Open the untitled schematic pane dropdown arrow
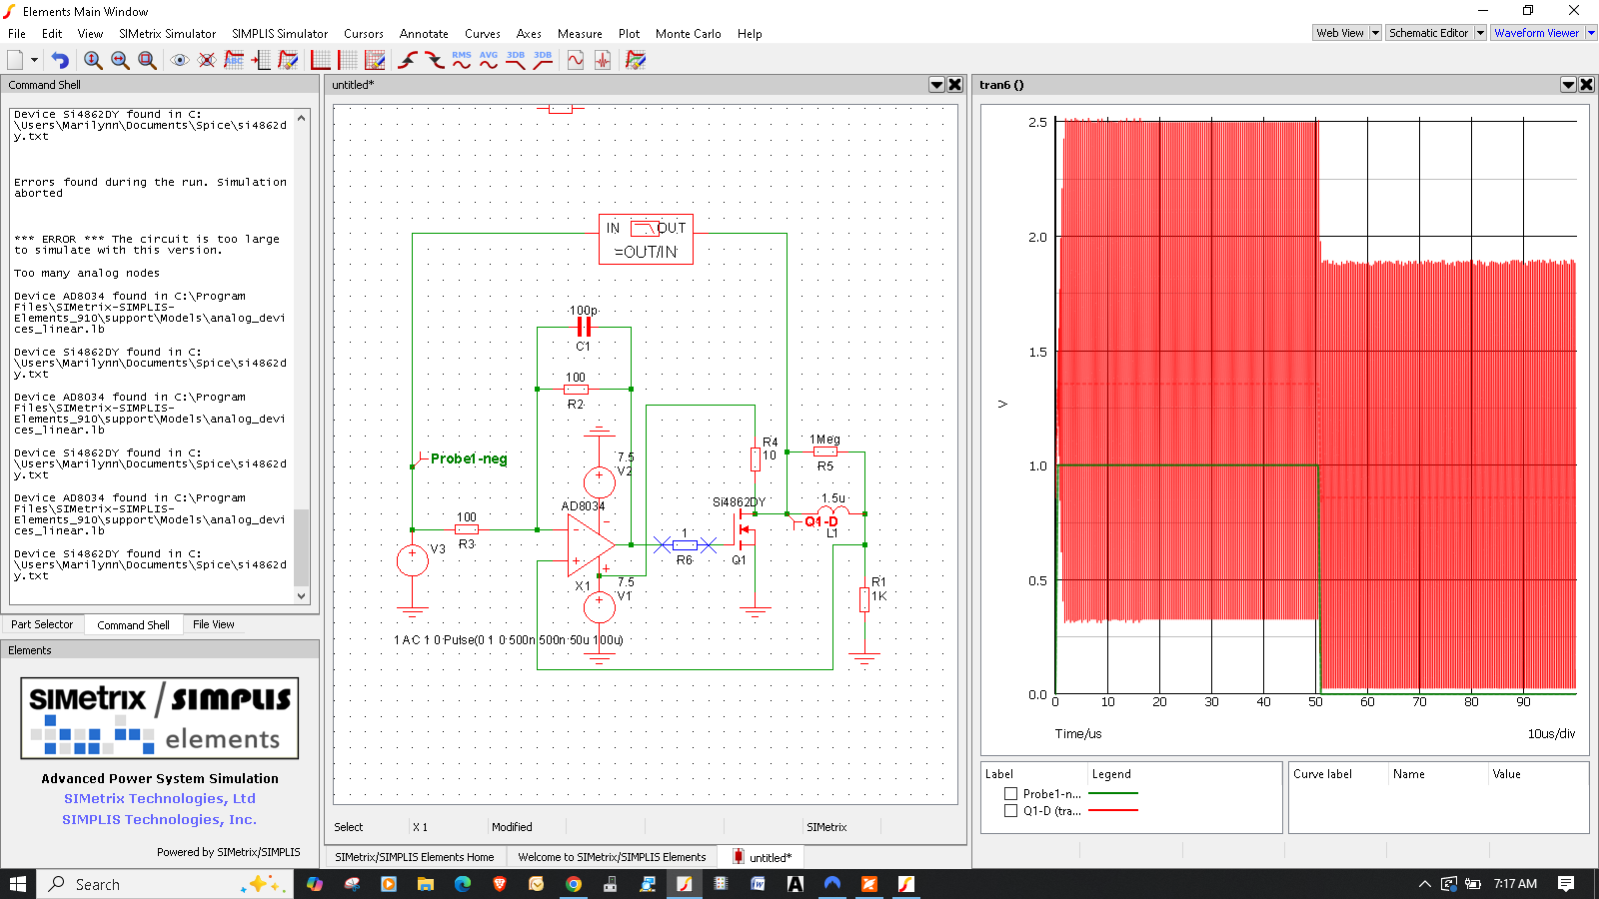The height and width of the screenshot is (899, 1599). tap(936, 85)
